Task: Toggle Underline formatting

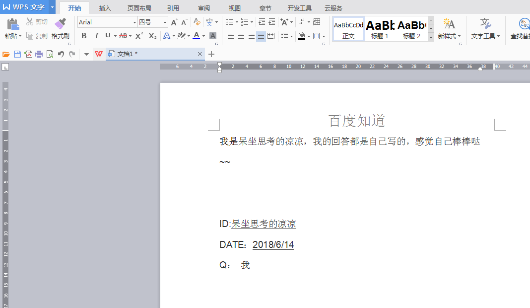Action: pyautogui.click(x=108, y=36)
